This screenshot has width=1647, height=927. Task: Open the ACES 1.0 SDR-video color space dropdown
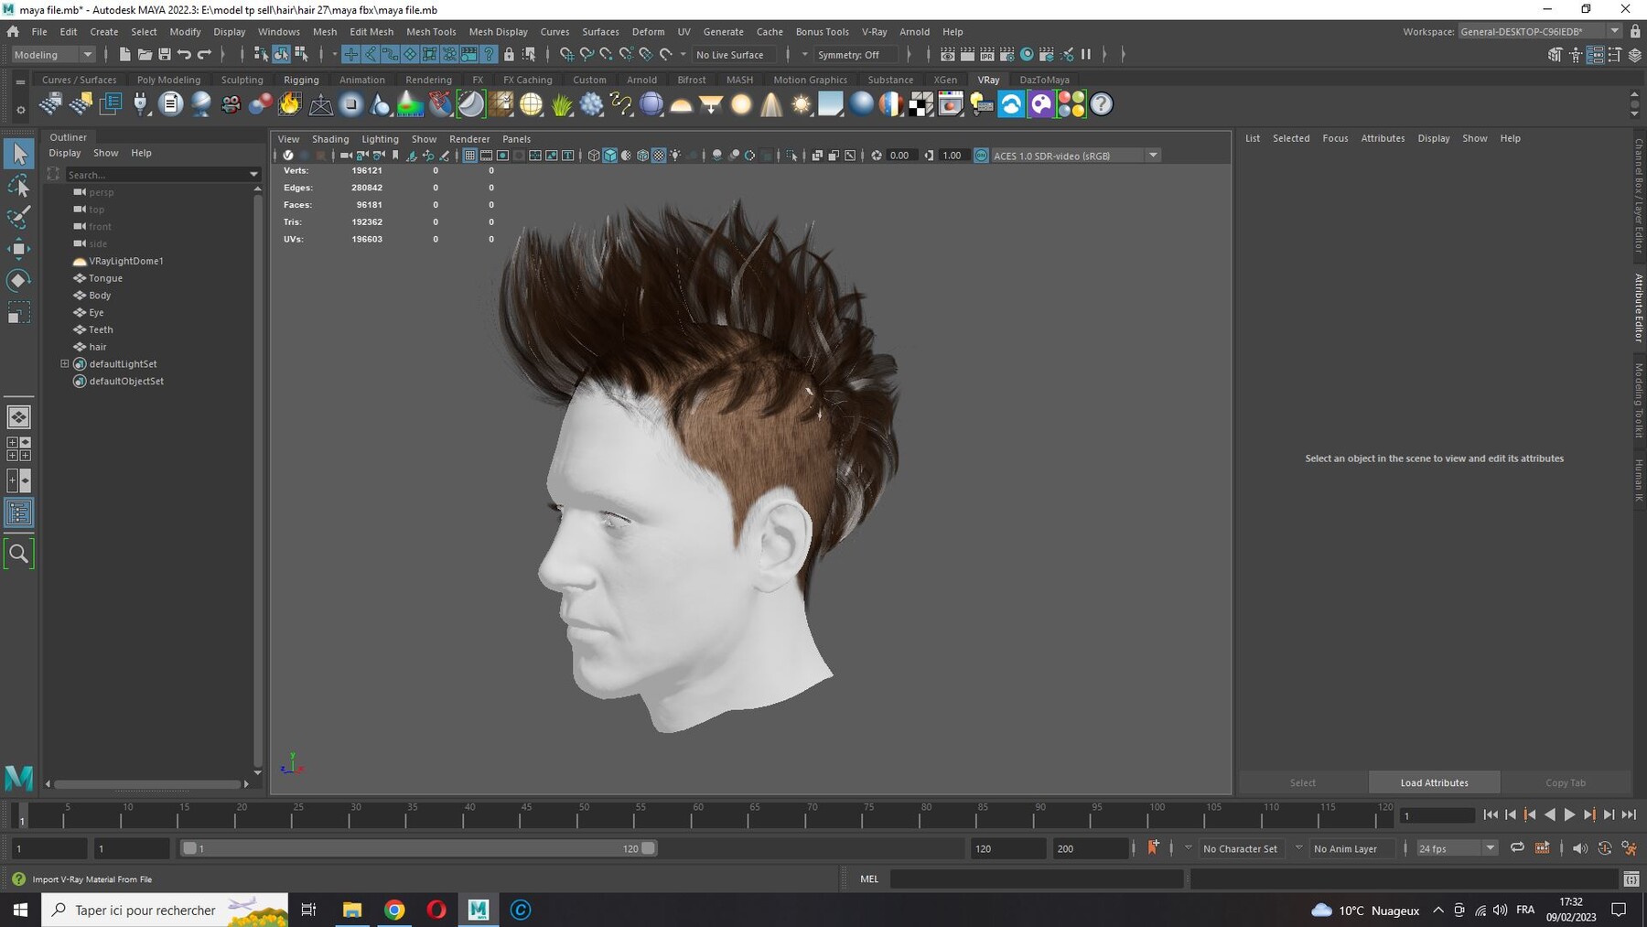tap(1075, 156)
